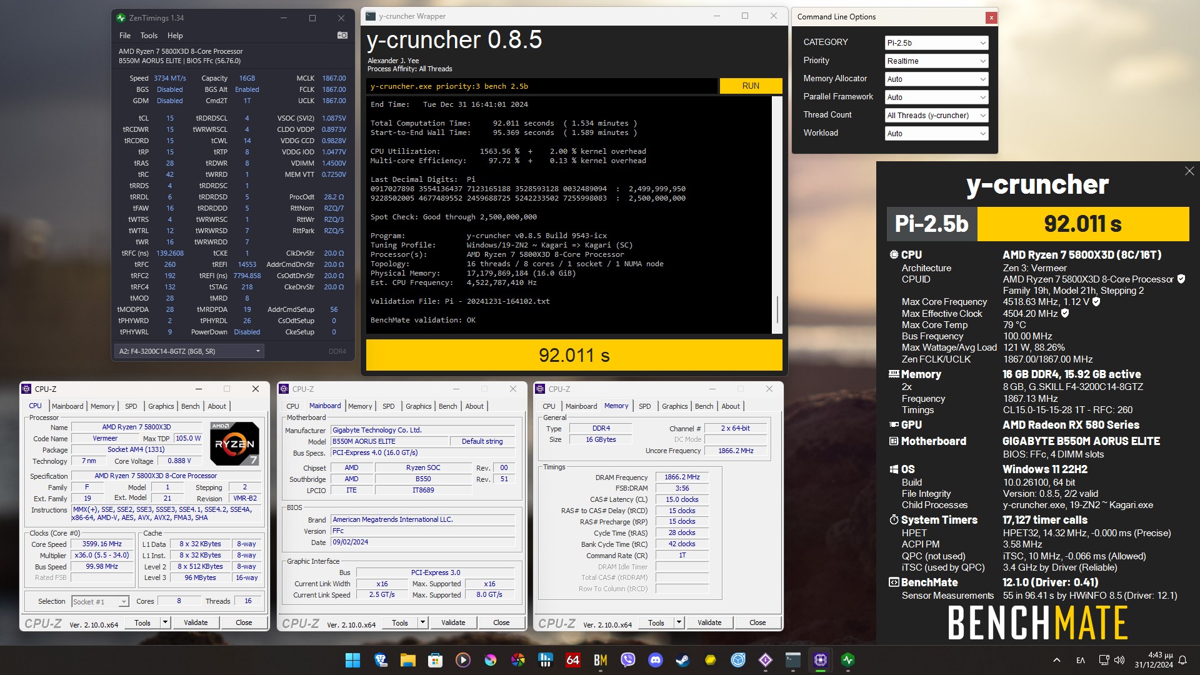Image resolution: width=1200 pixels, height=675 pixels.
Task: Open Tools dropdown arrow in CPU-Z Processor window
Action: tap(165, 622)
